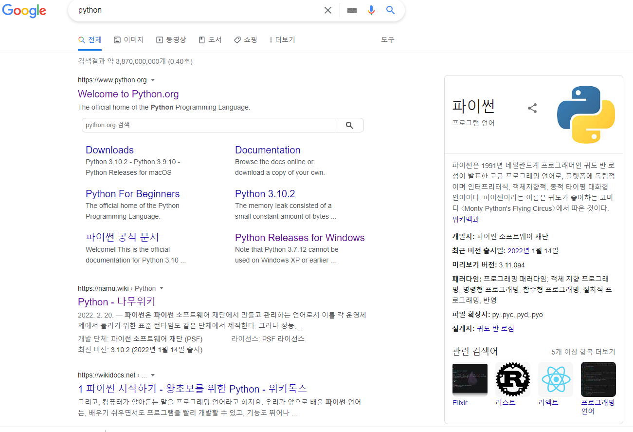Image resolution: width=633 pixels, height=432 pixels.
Task: Click the 관련 검색어 heading
Action: (475, 351)
